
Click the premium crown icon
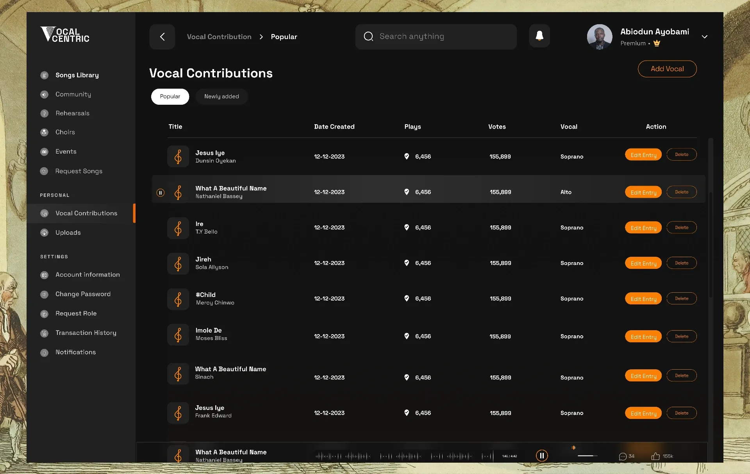point(657,43)
